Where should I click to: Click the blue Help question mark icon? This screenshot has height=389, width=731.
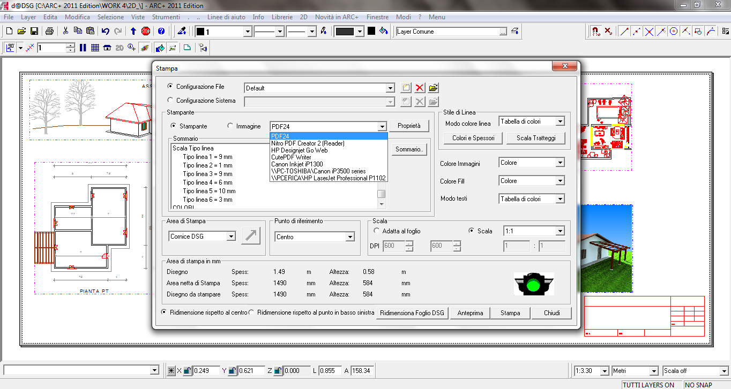[161, 32]
